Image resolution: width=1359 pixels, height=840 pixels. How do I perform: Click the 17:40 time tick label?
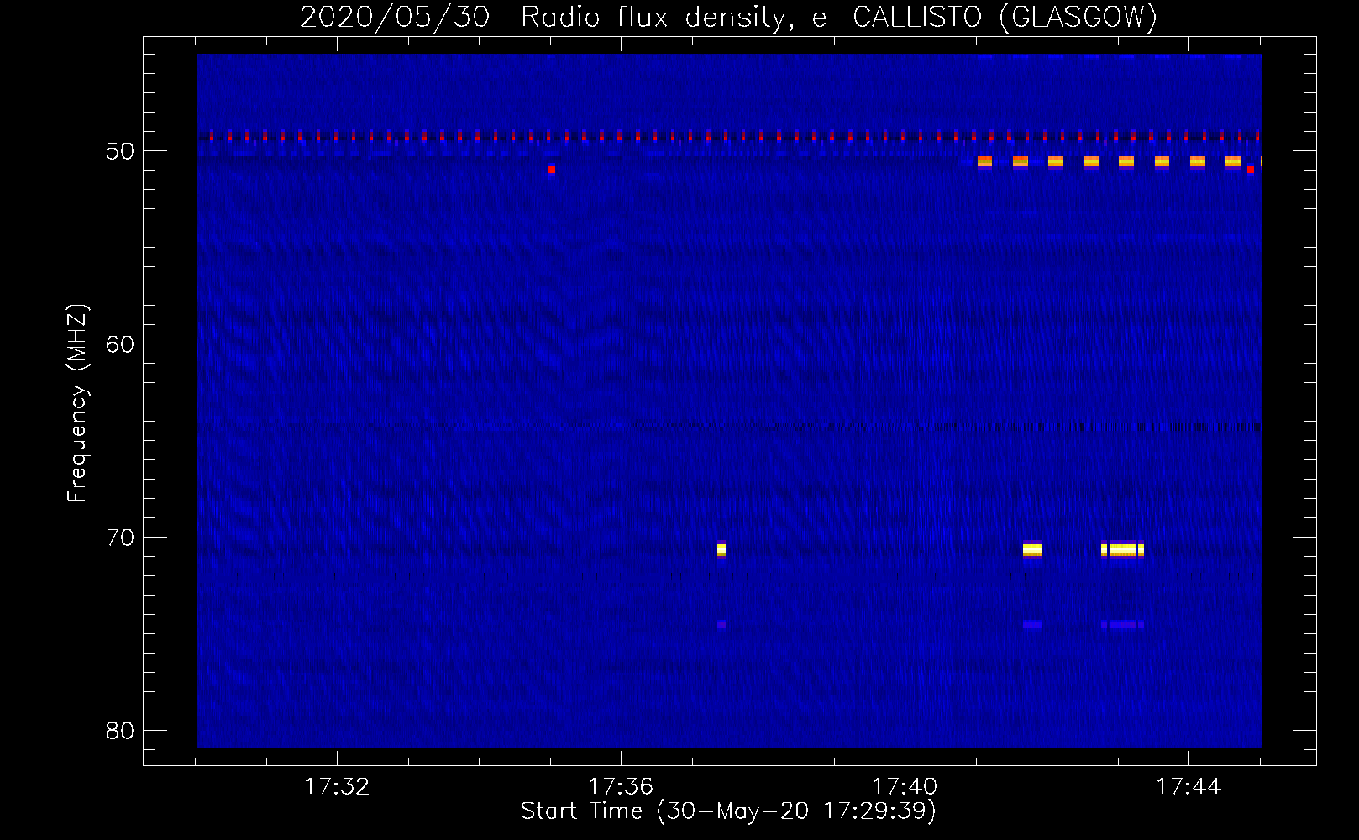(x=905, y=787)
